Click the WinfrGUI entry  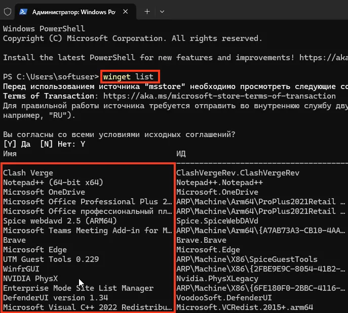click(x=21, y=269)
